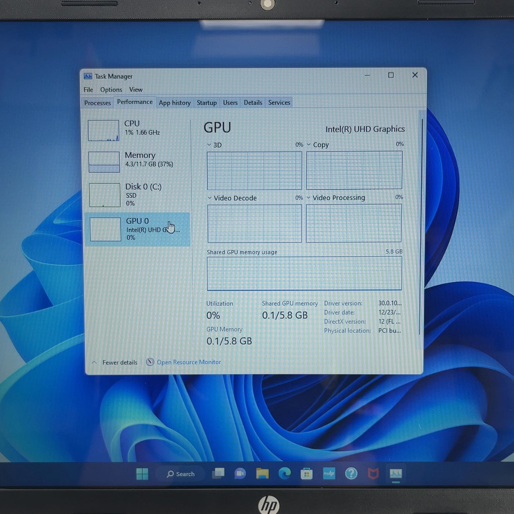This screenshot has height=514, width=514.
Task: Switch to the Processes tab
Action: tap(97, 103)
